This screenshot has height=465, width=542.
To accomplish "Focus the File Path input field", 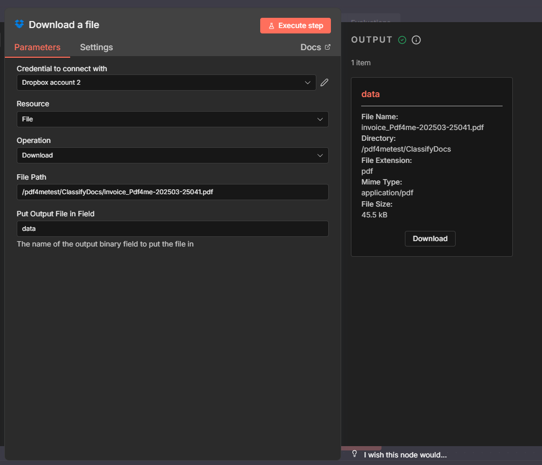I will 172,192.
